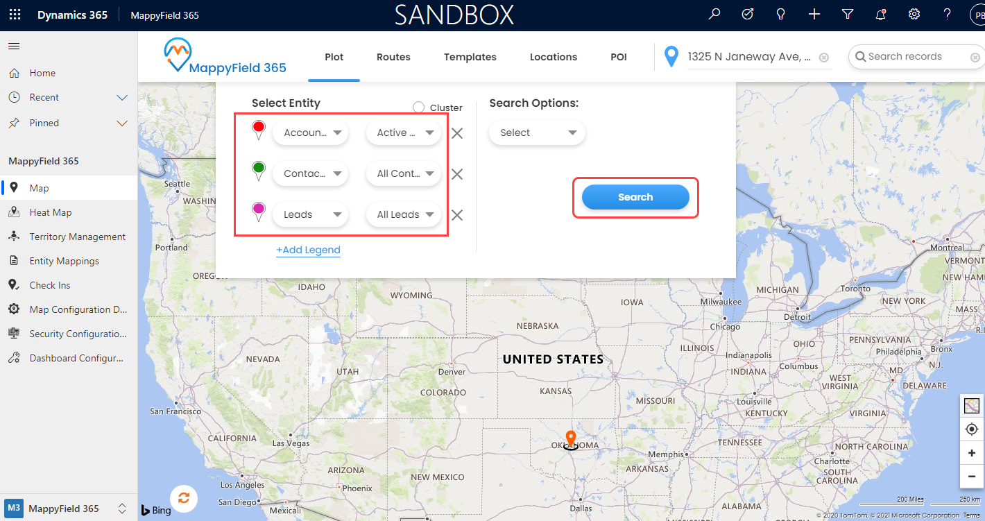Switch to the Routes tab
The width and height of the screenshot is (985, 521).
(393, 57)
